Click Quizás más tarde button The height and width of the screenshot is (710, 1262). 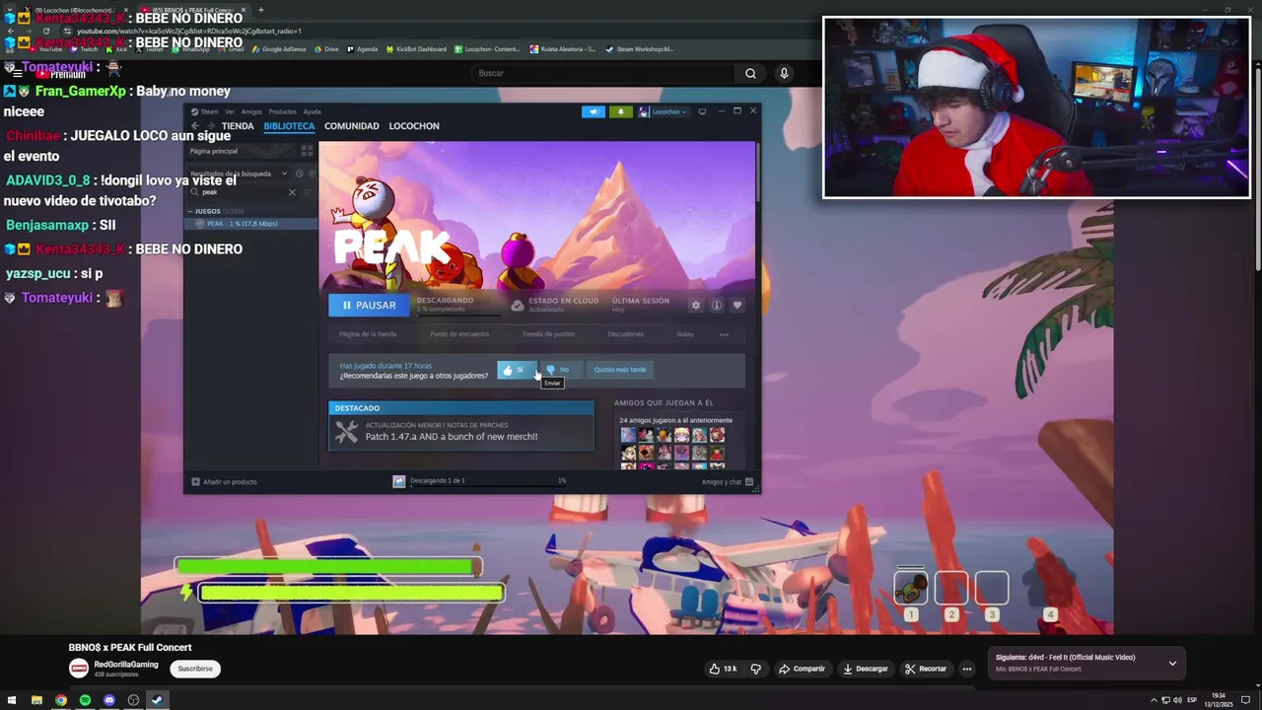click(x=620, y=370)
